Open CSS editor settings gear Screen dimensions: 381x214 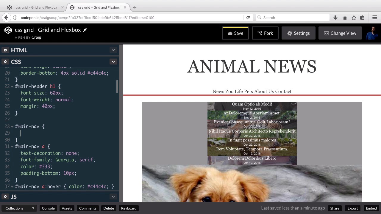tap(5, 62)
